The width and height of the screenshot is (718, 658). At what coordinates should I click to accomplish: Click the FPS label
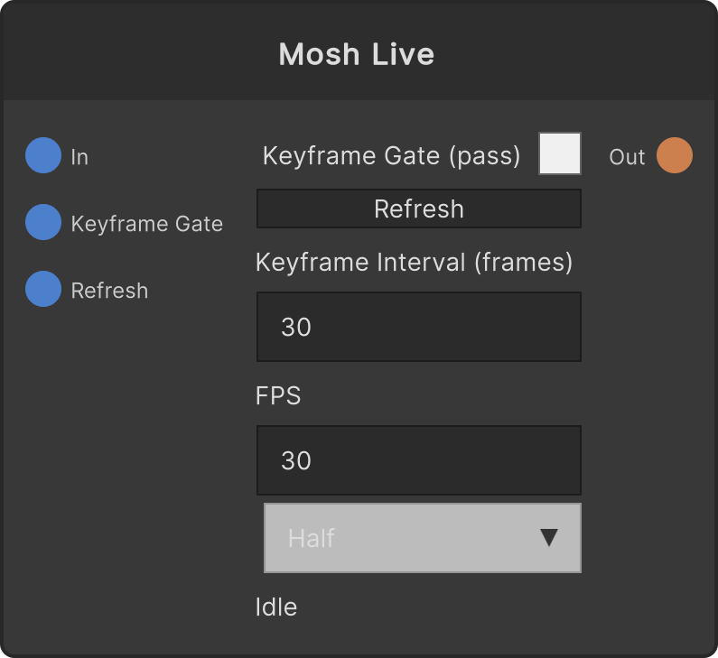click(x=278, y=396)
